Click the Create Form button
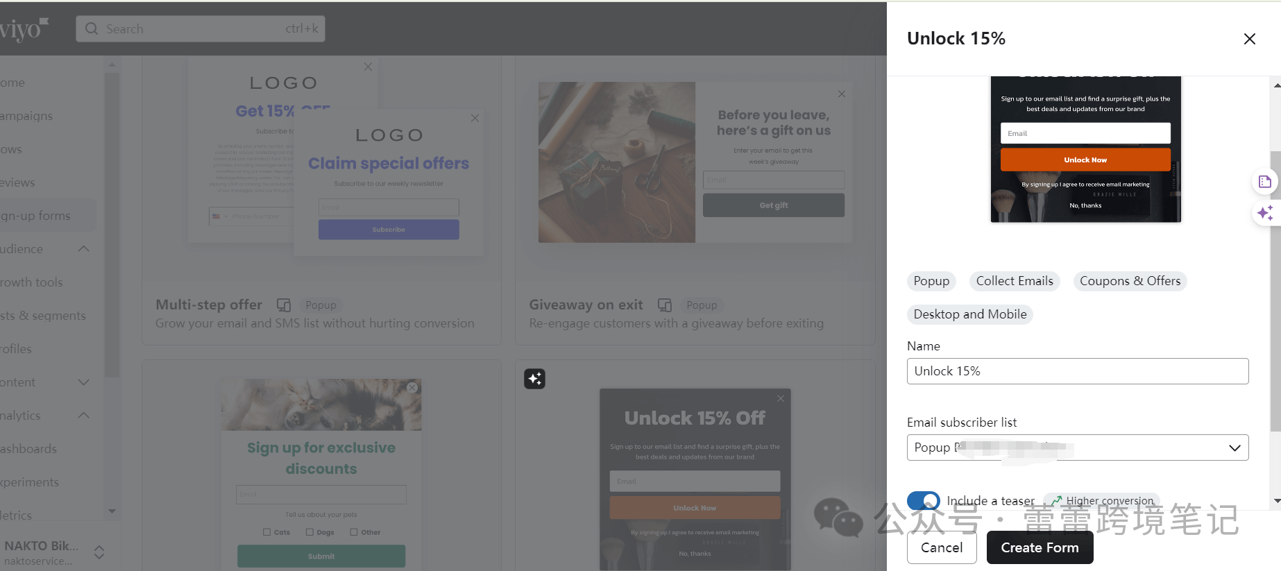 (1040, 547)
